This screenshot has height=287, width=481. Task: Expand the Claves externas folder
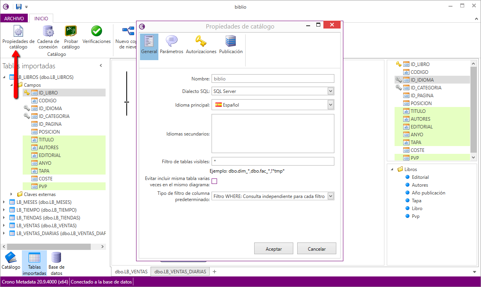(x=12, y=194)
